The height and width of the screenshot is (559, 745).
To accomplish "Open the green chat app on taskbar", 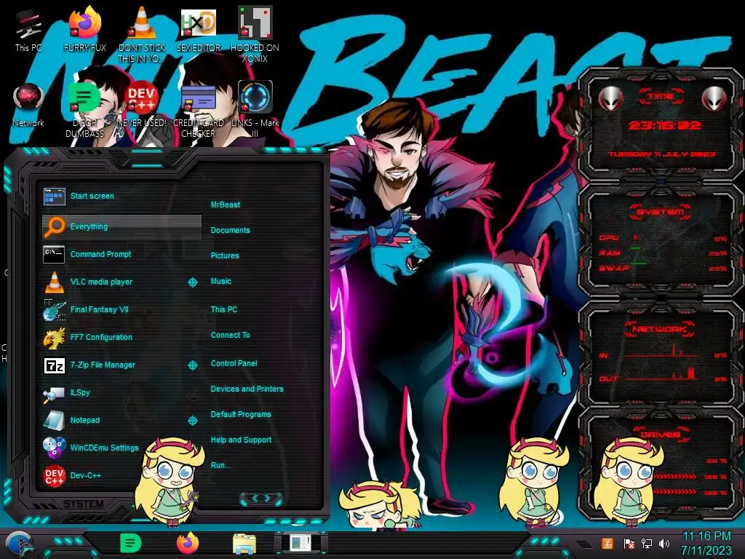I will coord(130,543).
